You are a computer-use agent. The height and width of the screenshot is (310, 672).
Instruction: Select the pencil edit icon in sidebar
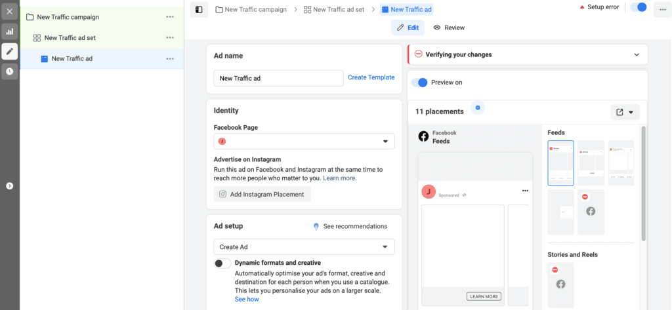click(x=9, y=51)
